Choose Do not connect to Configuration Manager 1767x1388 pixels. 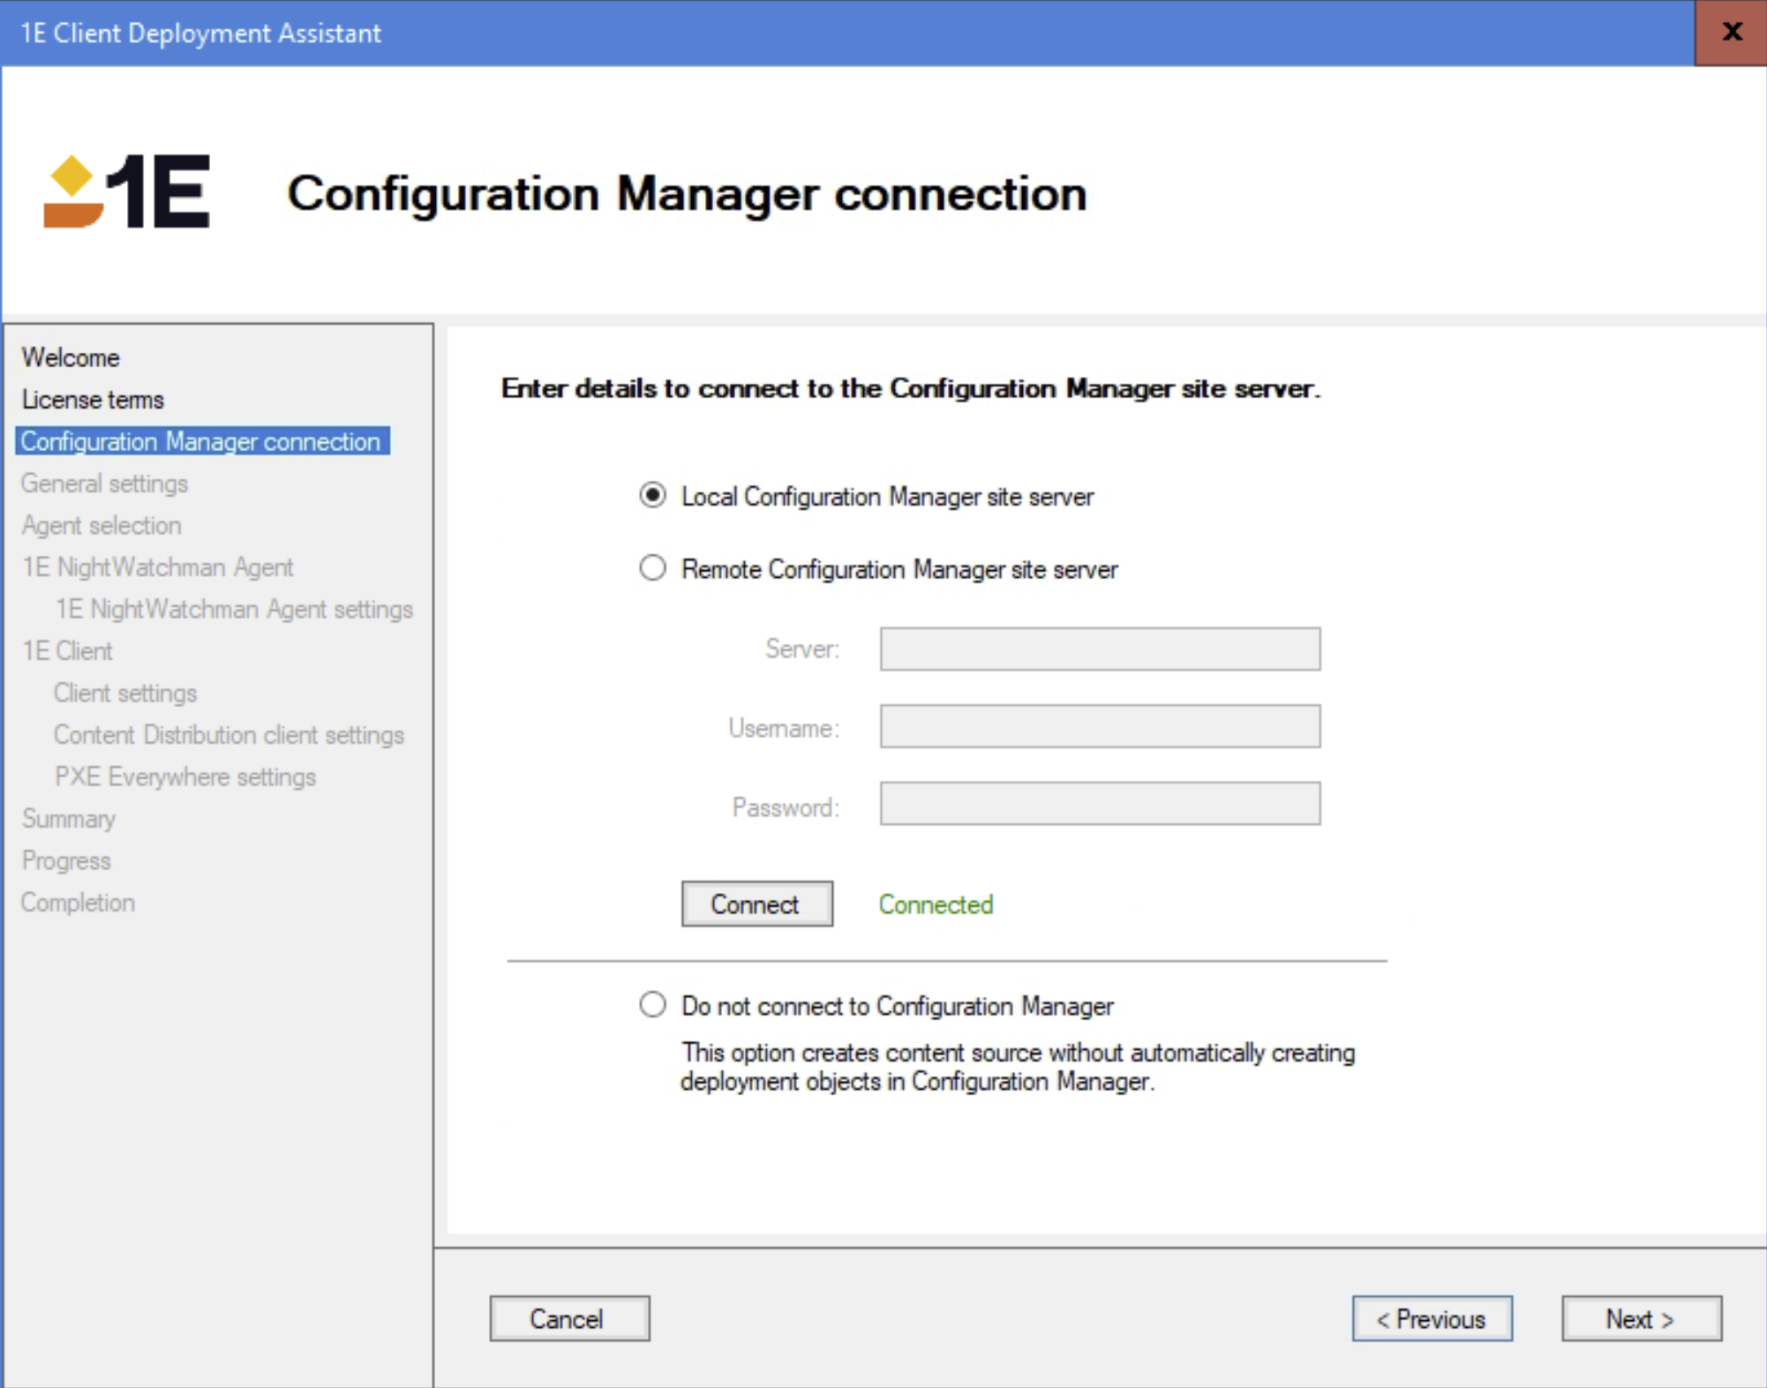652,1004
